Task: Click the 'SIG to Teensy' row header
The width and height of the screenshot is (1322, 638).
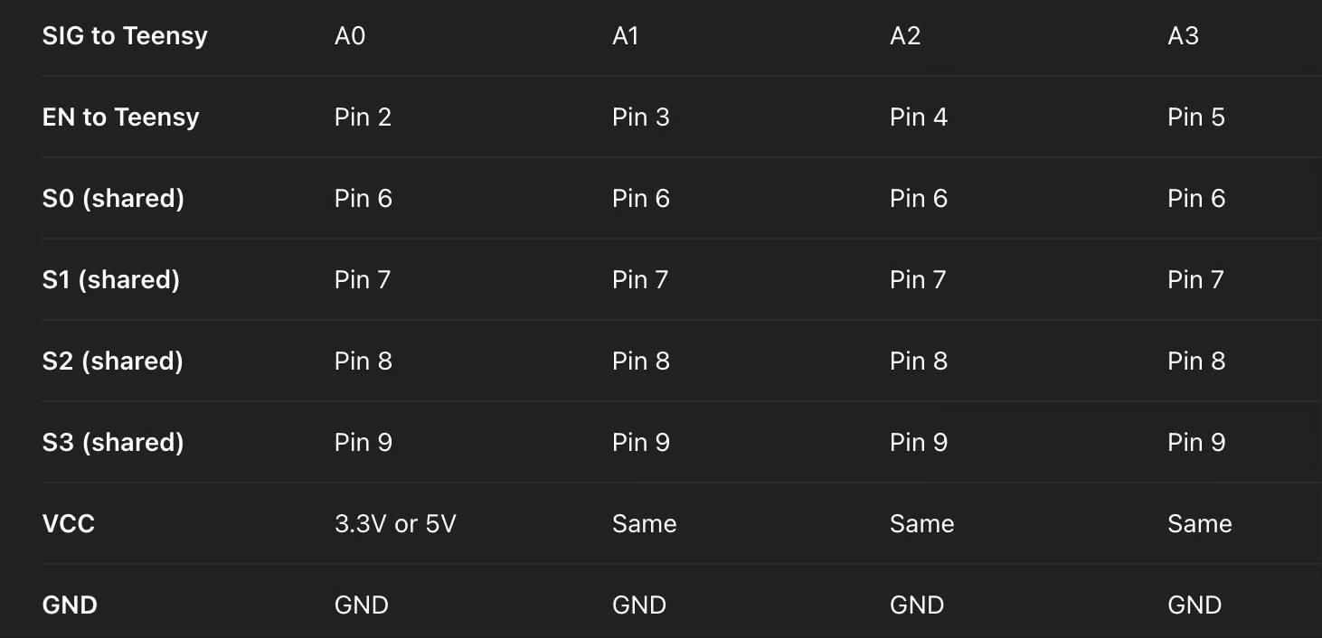Action: click(125, 36)
